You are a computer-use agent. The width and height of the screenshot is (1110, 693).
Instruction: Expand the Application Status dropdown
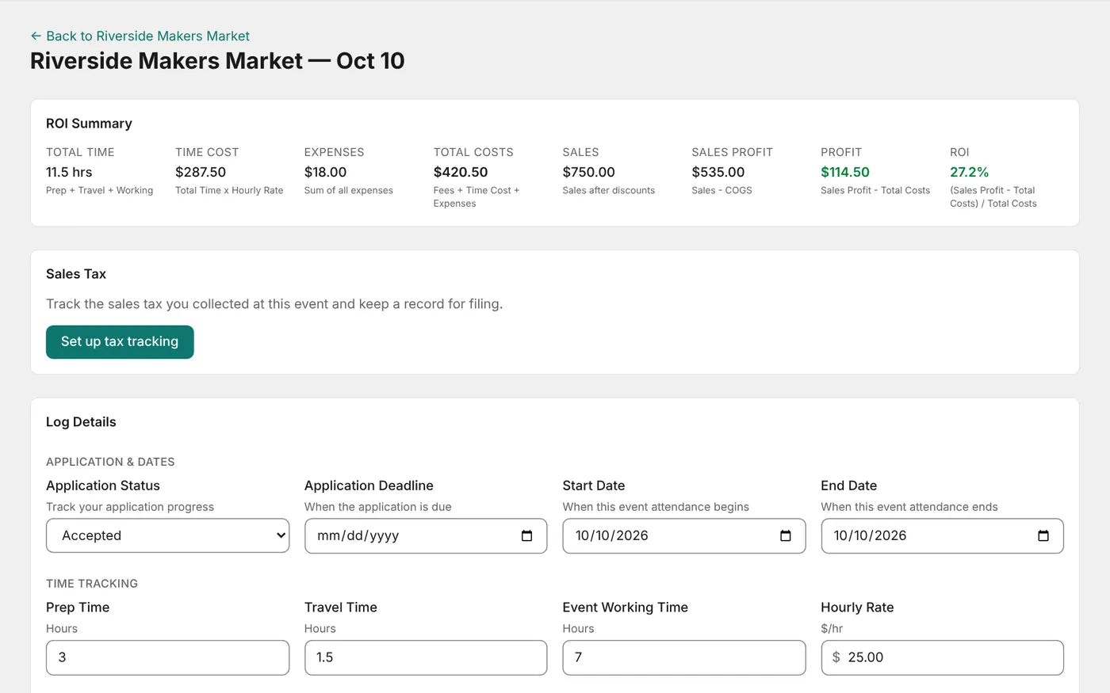point(167,536)
